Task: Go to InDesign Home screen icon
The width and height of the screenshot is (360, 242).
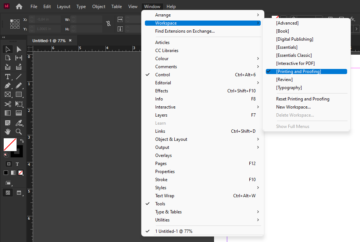Action: coord(19,6)
